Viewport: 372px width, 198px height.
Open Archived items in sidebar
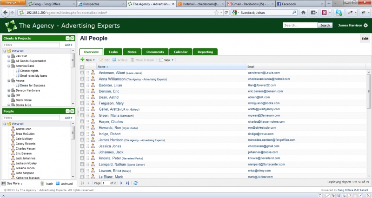point(64,184)
